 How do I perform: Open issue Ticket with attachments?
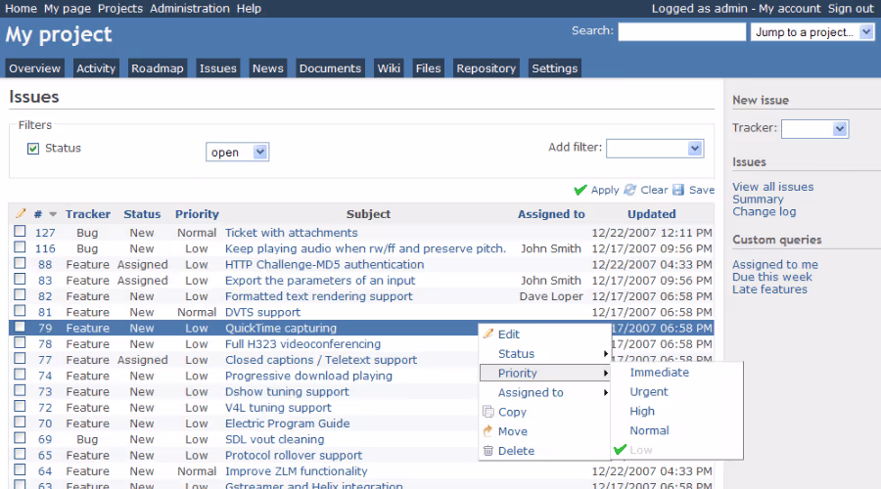(x=291, y=233)
